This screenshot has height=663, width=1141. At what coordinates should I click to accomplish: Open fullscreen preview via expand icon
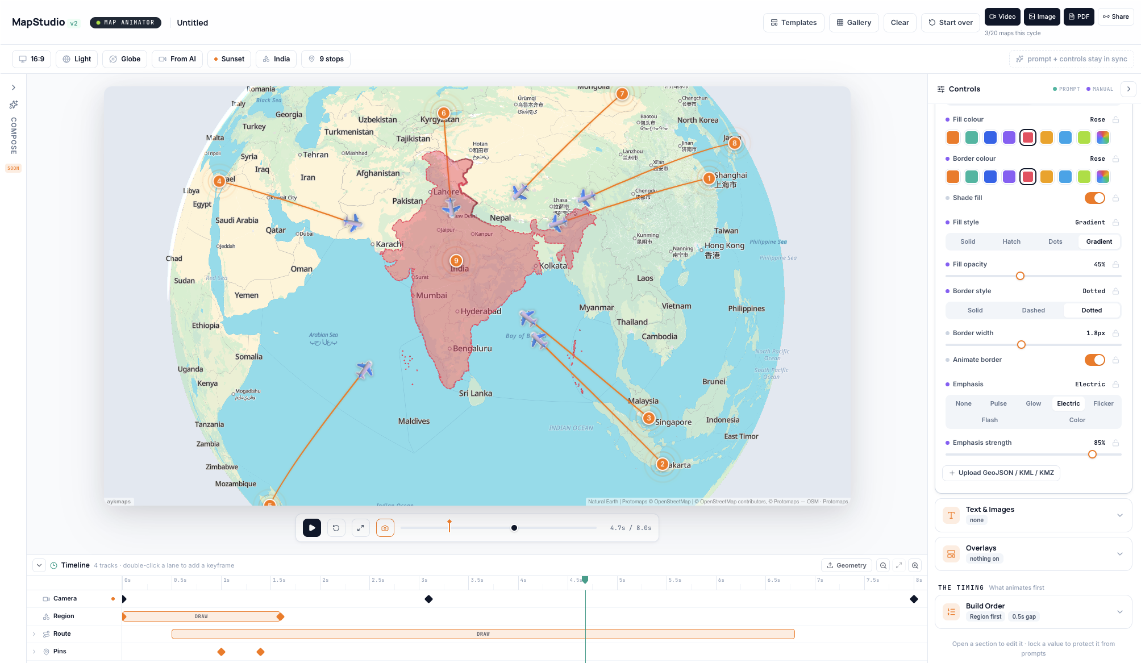point(361,528)
